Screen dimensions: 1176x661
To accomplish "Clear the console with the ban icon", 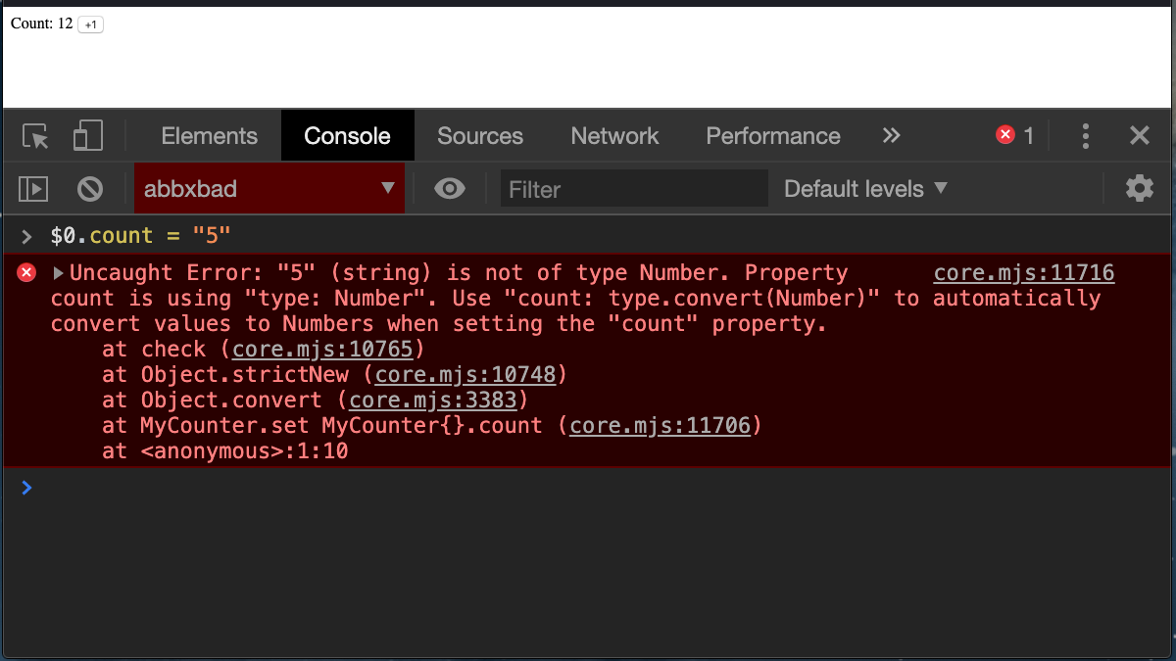I will point(90,189).
